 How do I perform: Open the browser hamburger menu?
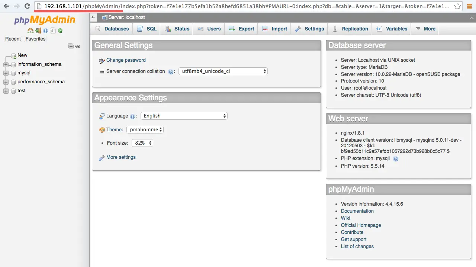click(x=469, y=6)
